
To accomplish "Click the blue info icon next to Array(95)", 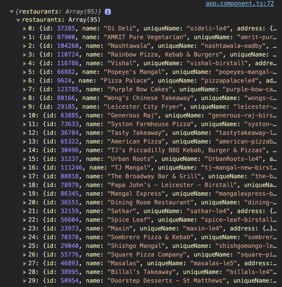I will [x=108, y=12].
